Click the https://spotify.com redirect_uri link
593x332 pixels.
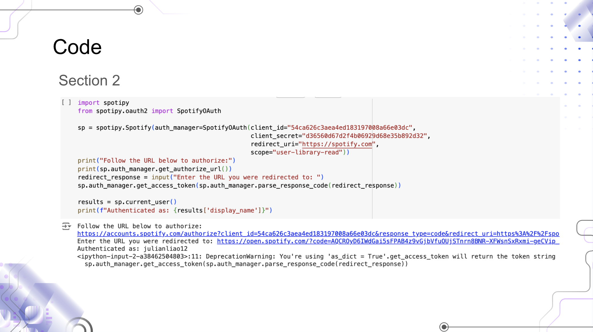pos(337,144)
